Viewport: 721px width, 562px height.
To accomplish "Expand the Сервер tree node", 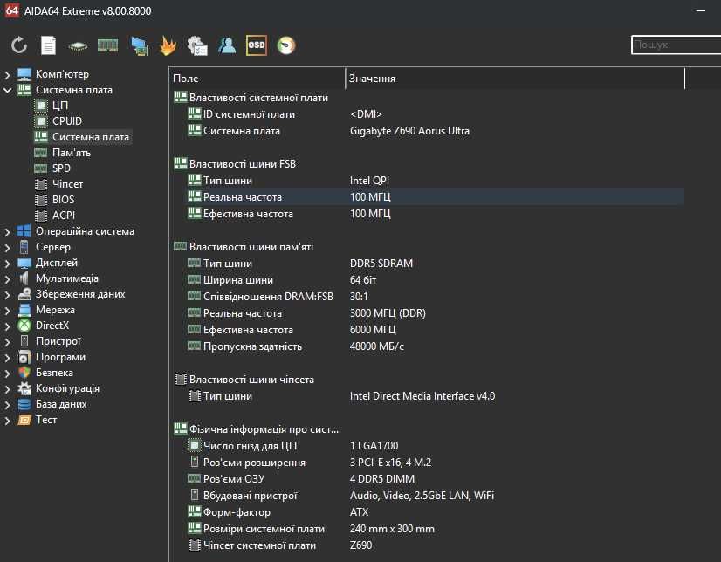I will (7, 247).
